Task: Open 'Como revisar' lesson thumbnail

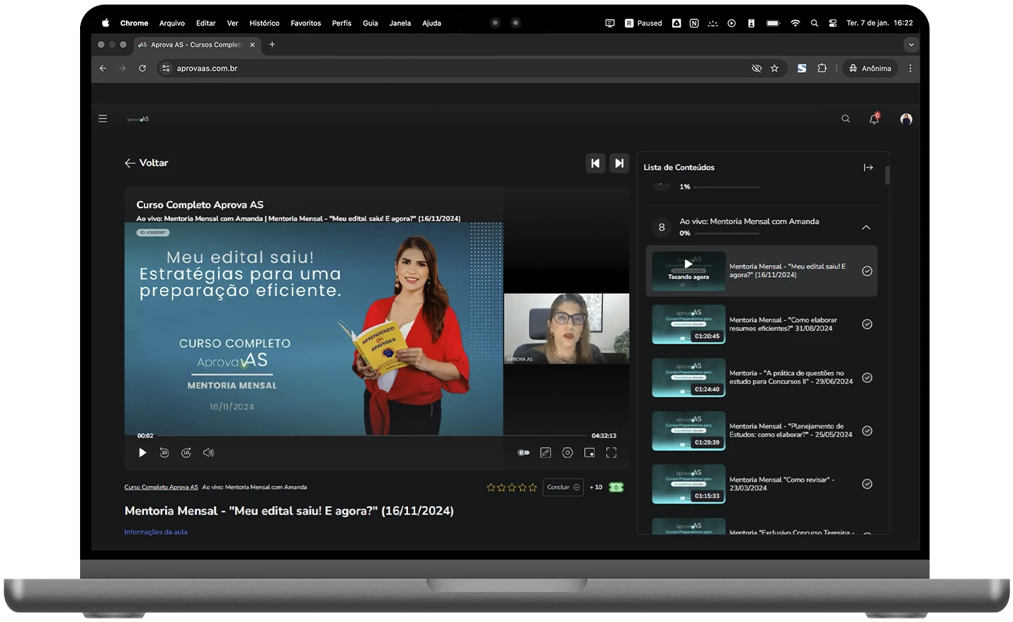Action: (689, 484)
